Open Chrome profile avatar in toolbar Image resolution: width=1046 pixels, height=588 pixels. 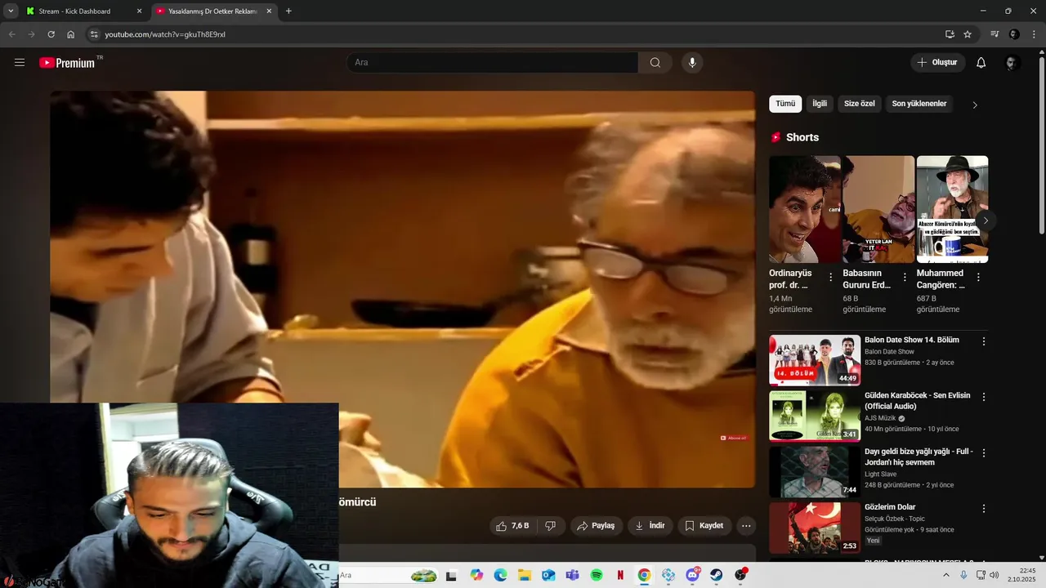point(1014,34)
